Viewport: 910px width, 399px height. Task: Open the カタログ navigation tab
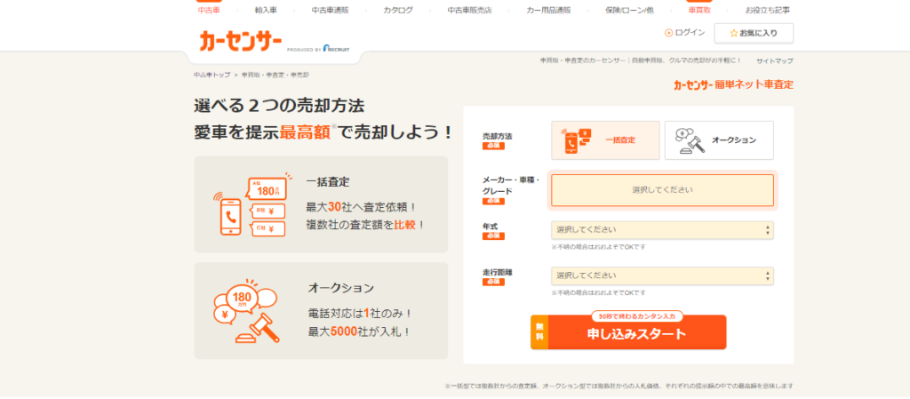pos(398,10)
